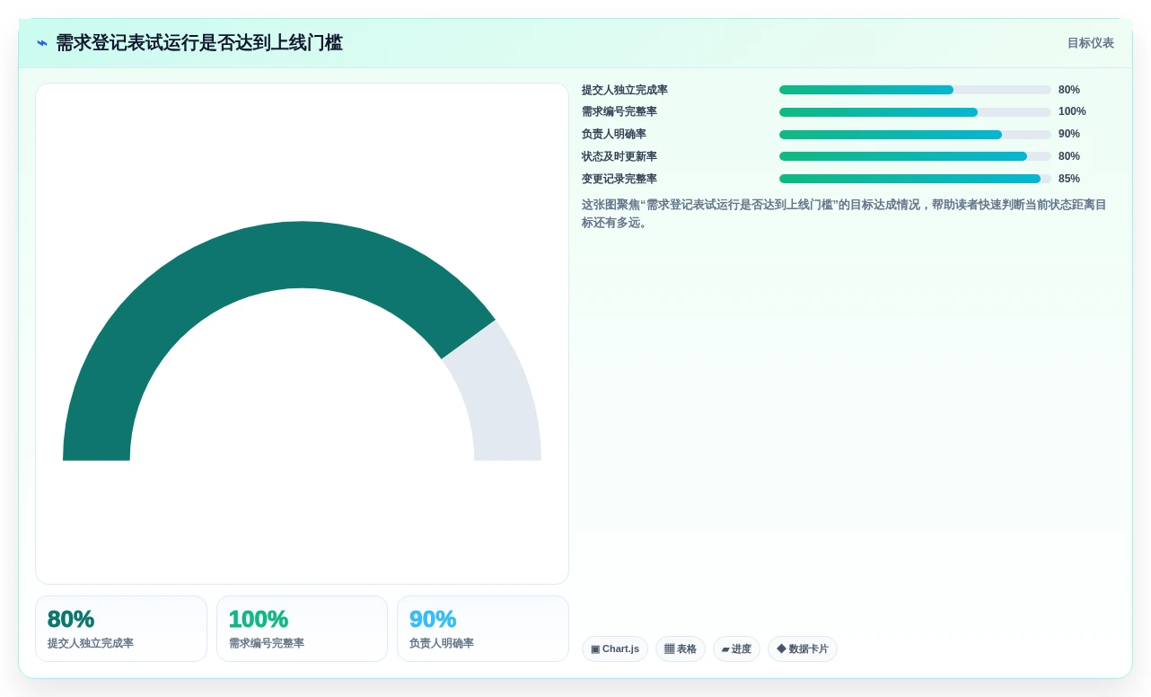Click the 负责人明确率 label in progress list

pos(614,134)
